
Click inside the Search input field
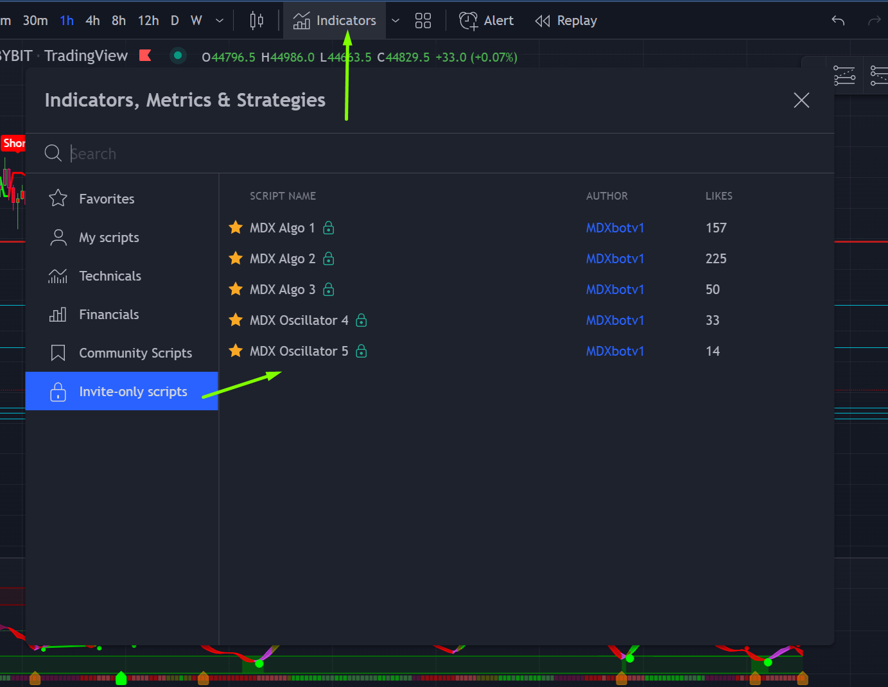click(x=257, y=153)
